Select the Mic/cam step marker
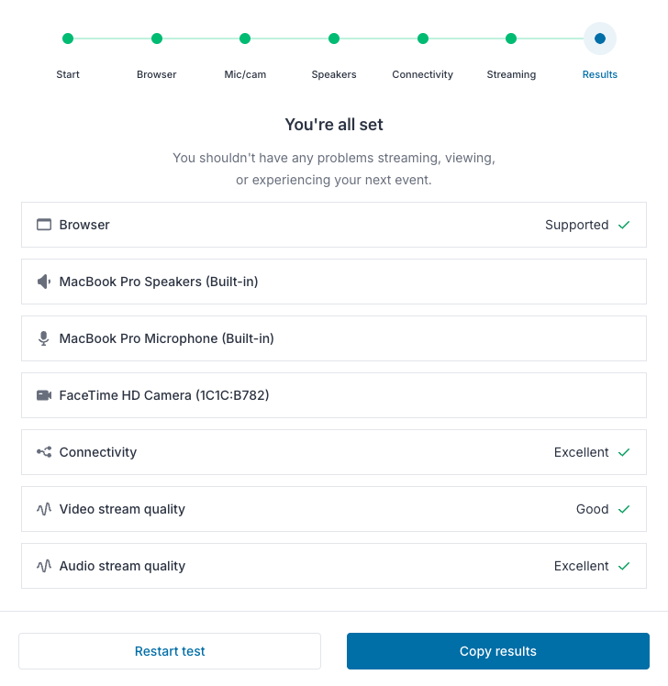The width and height of the screenshot is (668, 686). pos(245,39)
